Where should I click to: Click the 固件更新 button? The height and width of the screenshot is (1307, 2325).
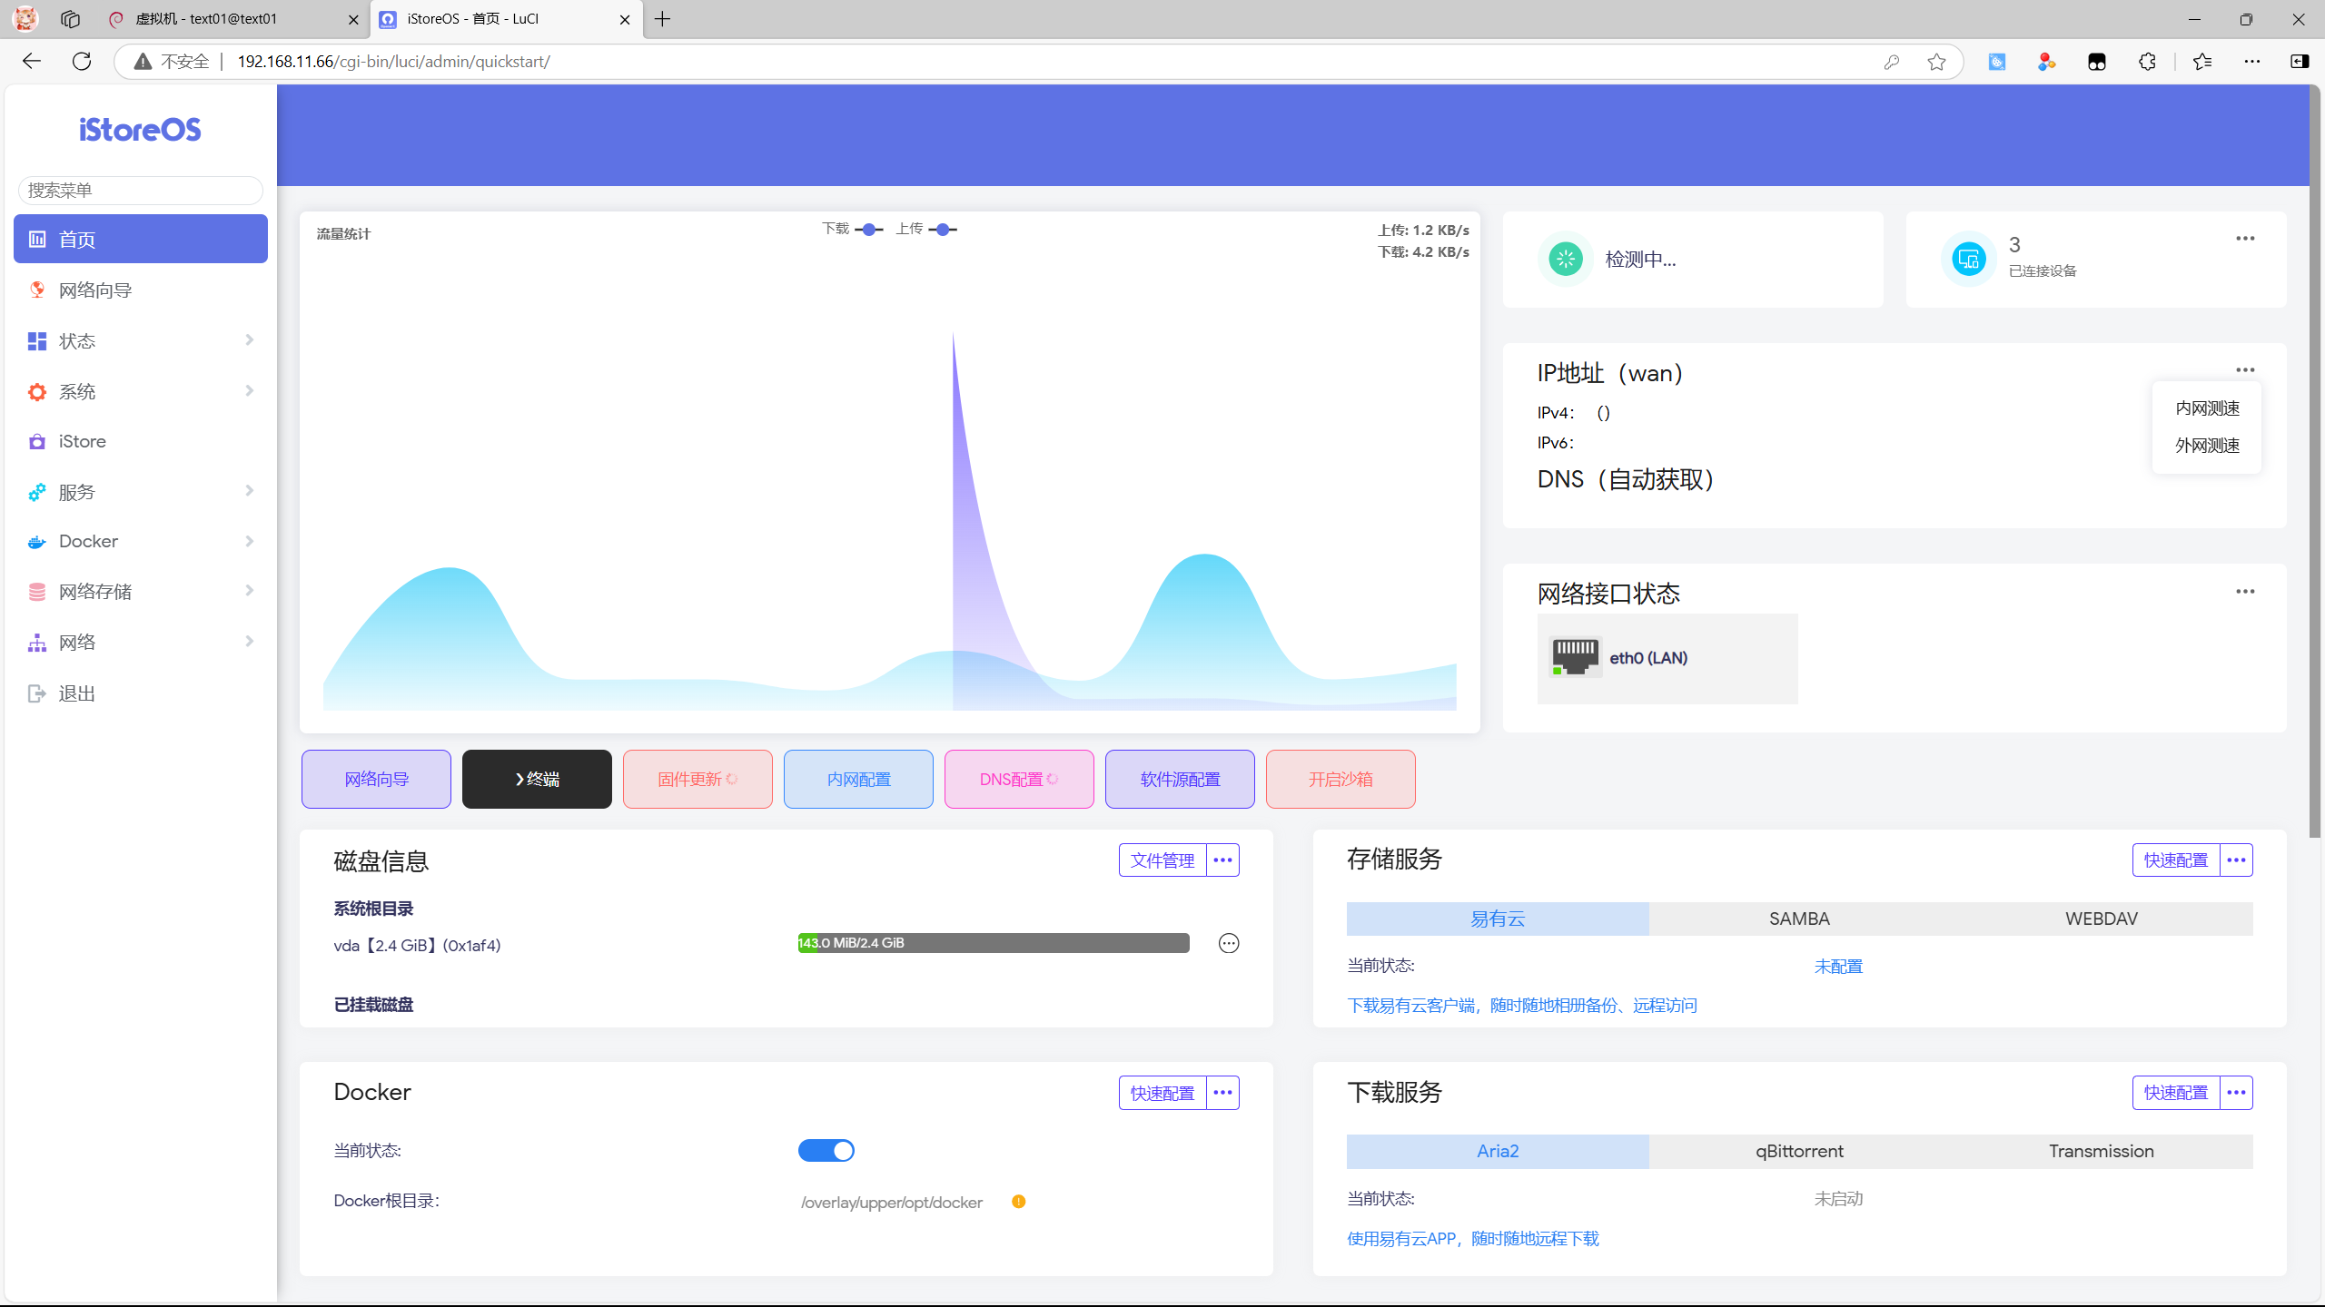point(697,779)
